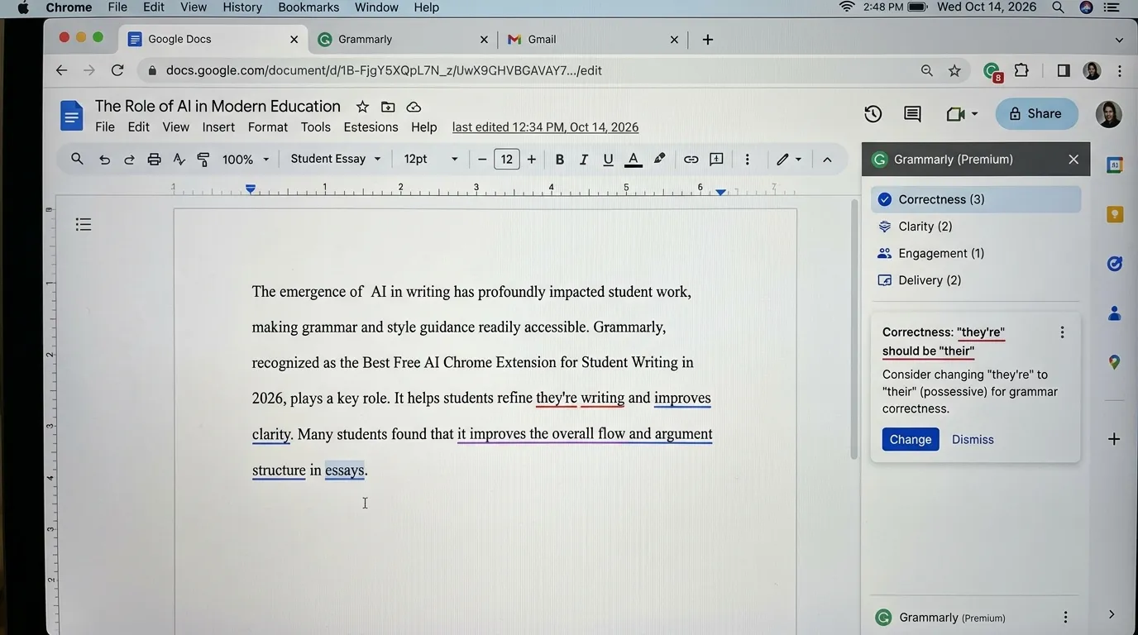Screen dimensions: 1138x635
Task: Open the Student Essay style dropdown
Action: 336,159
